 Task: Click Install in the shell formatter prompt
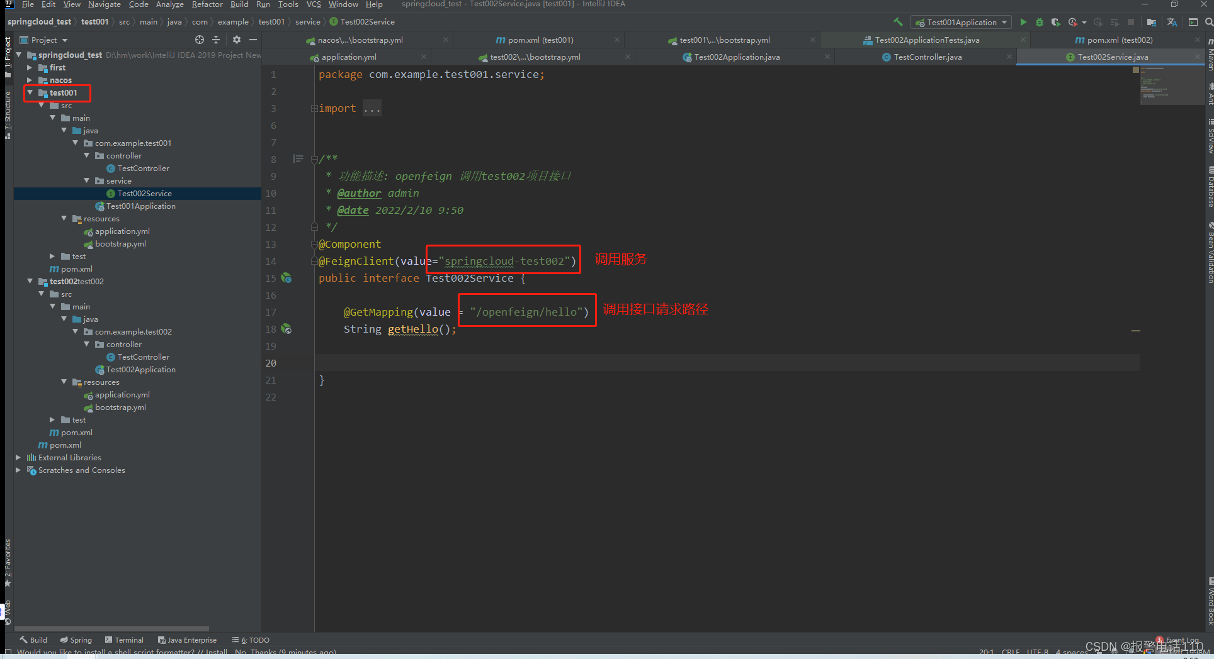coord(217,652)
